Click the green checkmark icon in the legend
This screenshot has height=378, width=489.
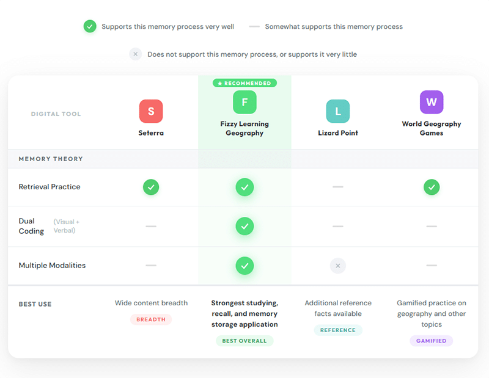point(90,26)
